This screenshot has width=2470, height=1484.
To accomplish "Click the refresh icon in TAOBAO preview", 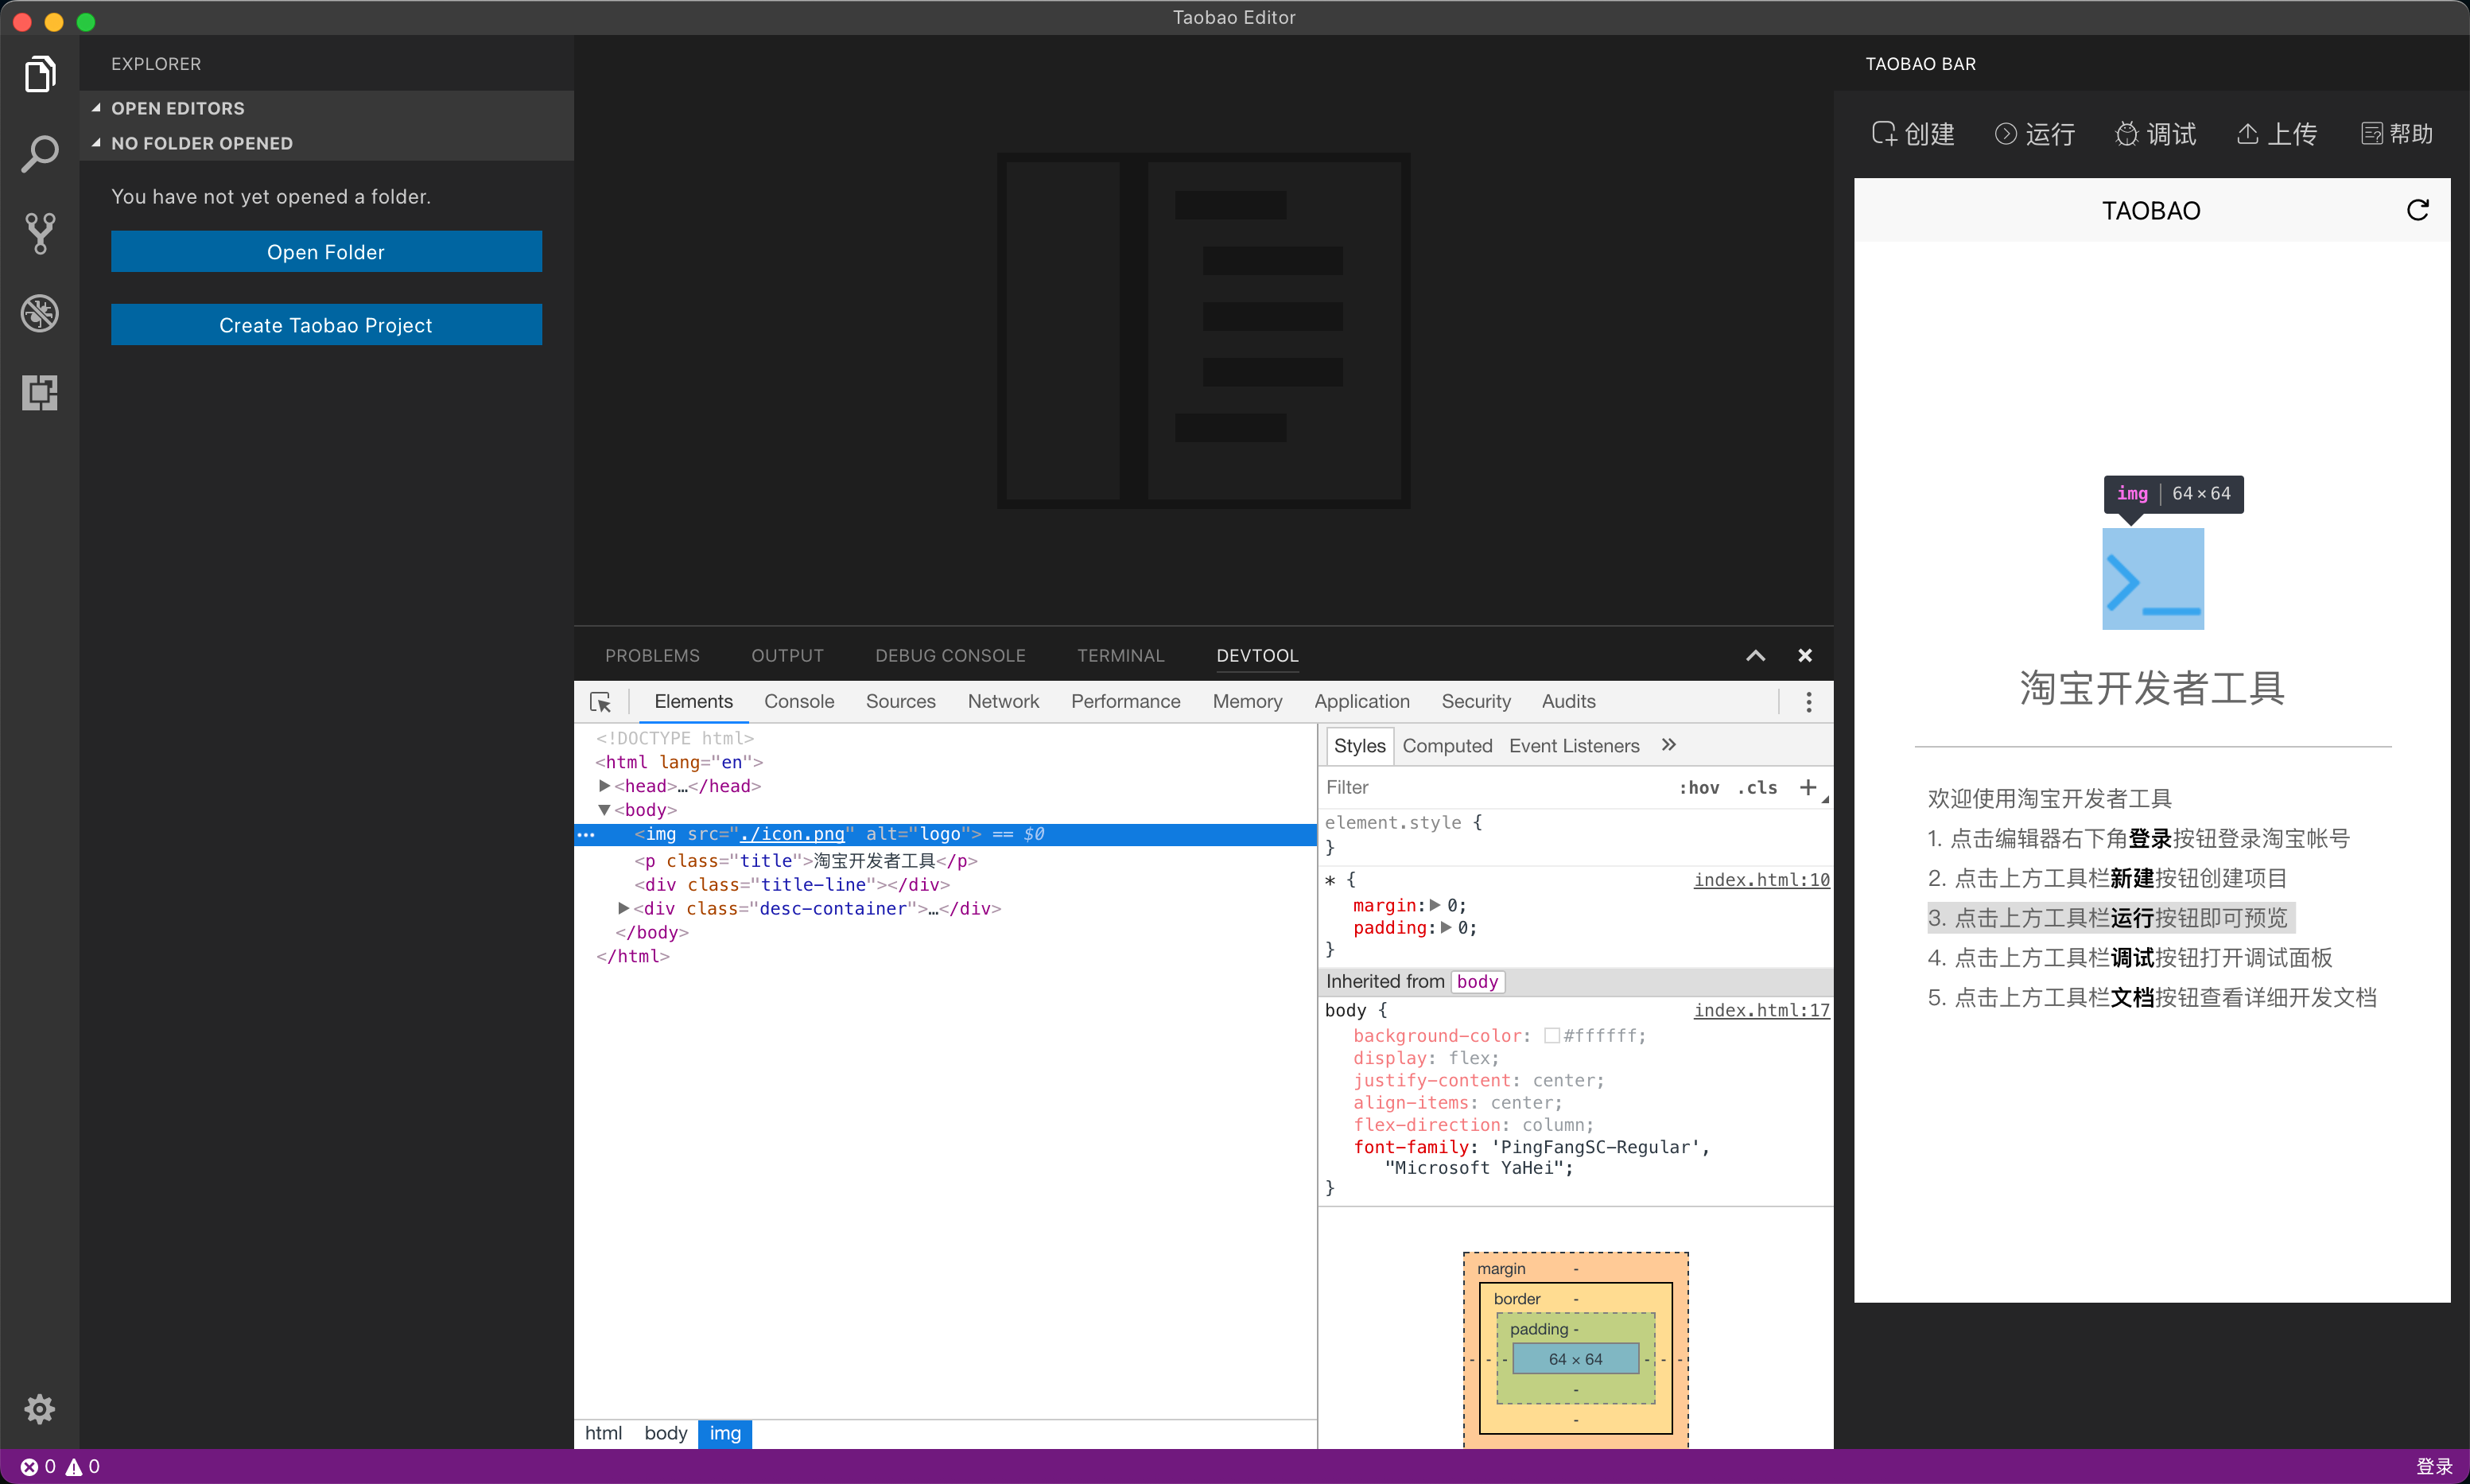I will [x=2417, y=210].
